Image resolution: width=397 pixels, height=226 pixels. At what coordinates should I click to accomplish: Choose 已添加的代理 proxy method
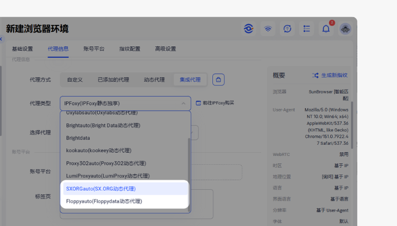pyautogui.click(x=114, y=80)
